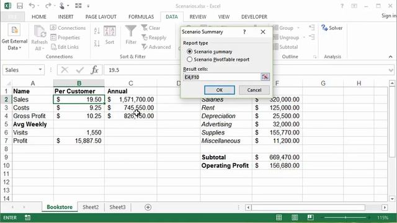Screen dimensions: 397x223
Task: Open connection Properties
Action: pos(65,37)
